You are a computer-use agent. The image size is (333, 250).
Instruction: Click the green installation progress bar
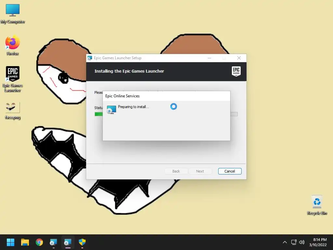pyautogui.click(x=99, y=114)
